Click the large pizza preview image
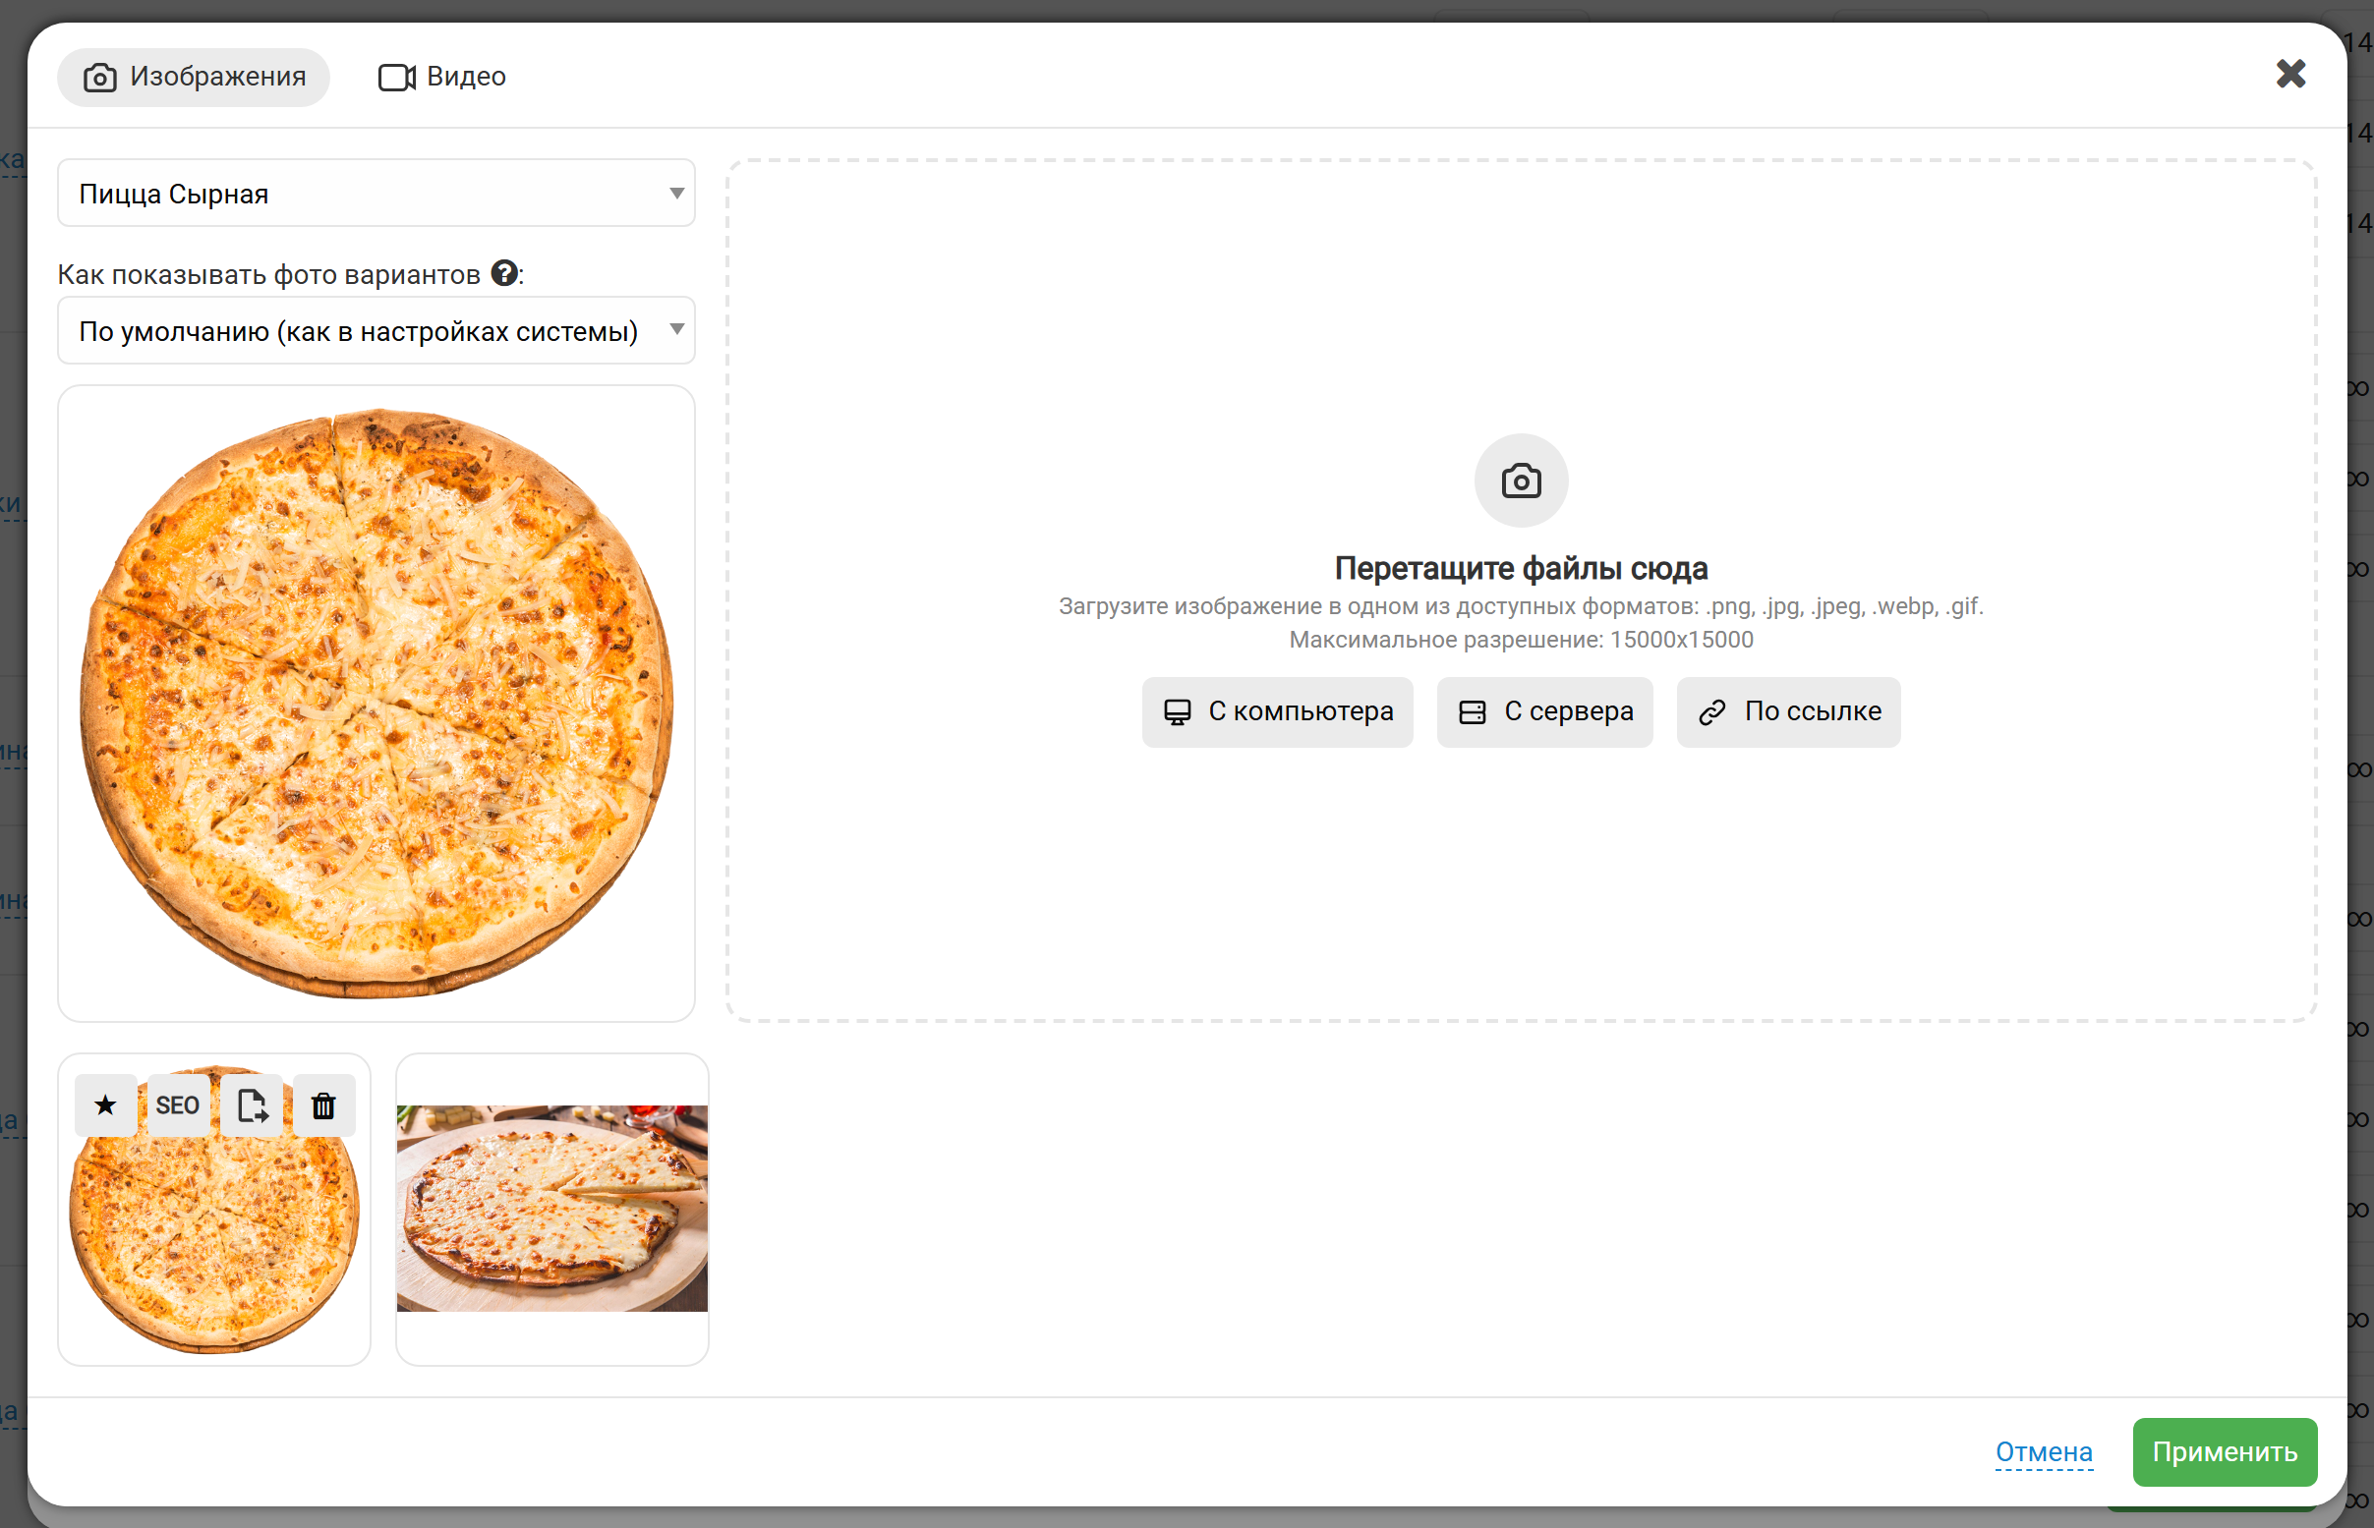This screenshot has width=2374, height=1528. [x=376, y=703]
